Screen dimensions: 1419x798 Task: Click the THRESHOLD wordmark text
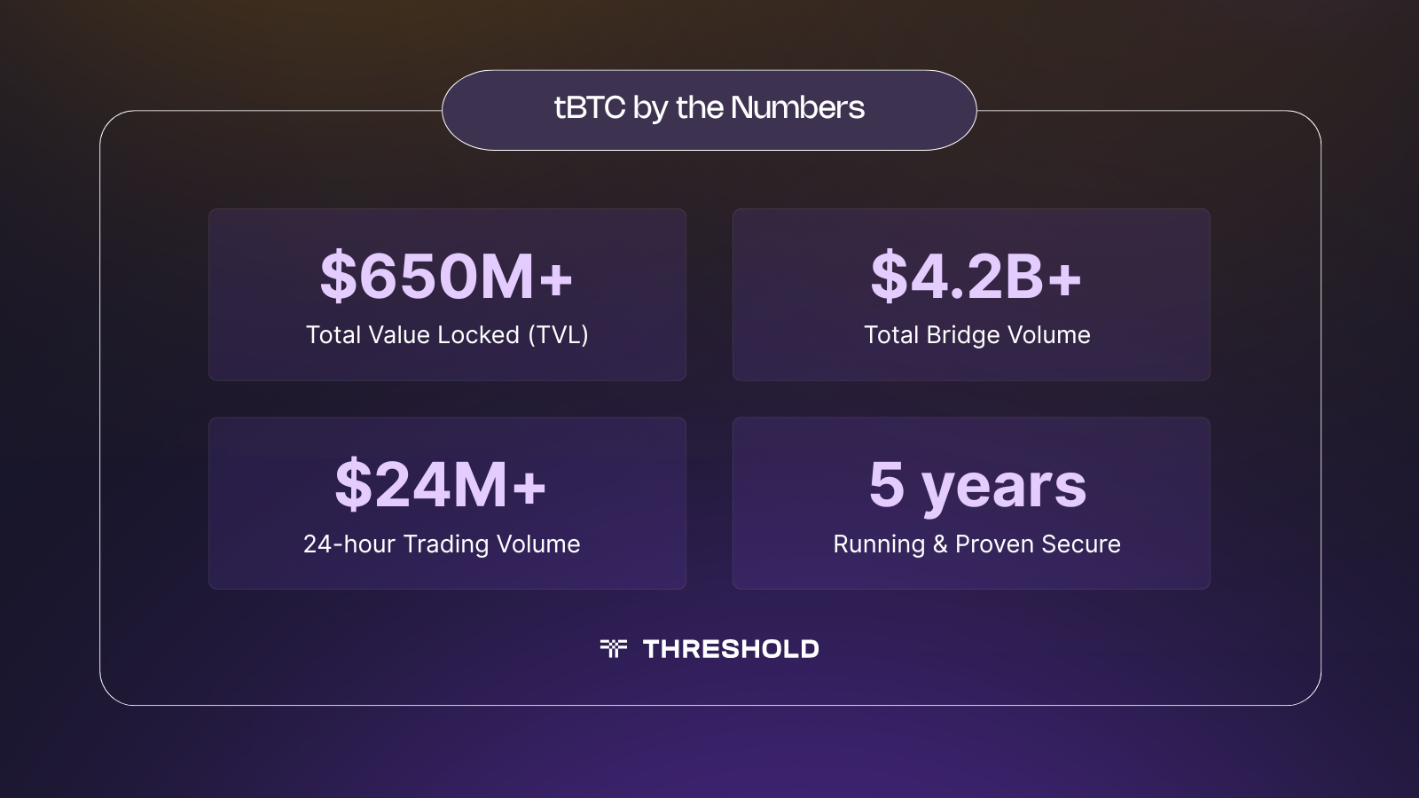tap(731, 649)
